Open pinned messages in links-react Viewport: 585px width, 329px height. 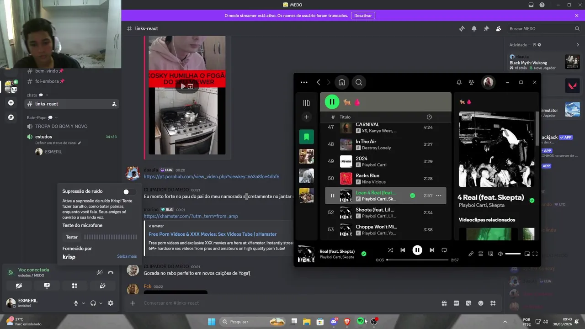click(486, 28)
